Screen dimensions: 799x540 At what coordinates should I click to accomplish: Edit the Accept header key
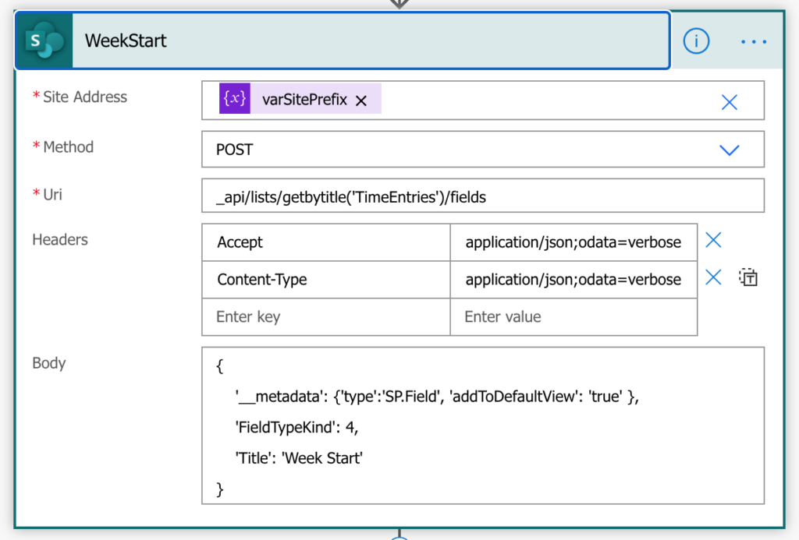point(325,242)
